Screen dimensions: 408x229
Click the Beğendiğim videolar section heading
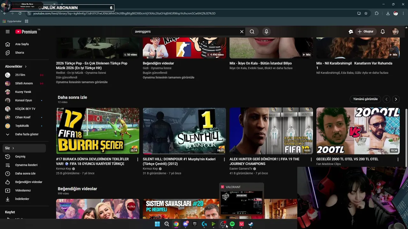point(77,189)
